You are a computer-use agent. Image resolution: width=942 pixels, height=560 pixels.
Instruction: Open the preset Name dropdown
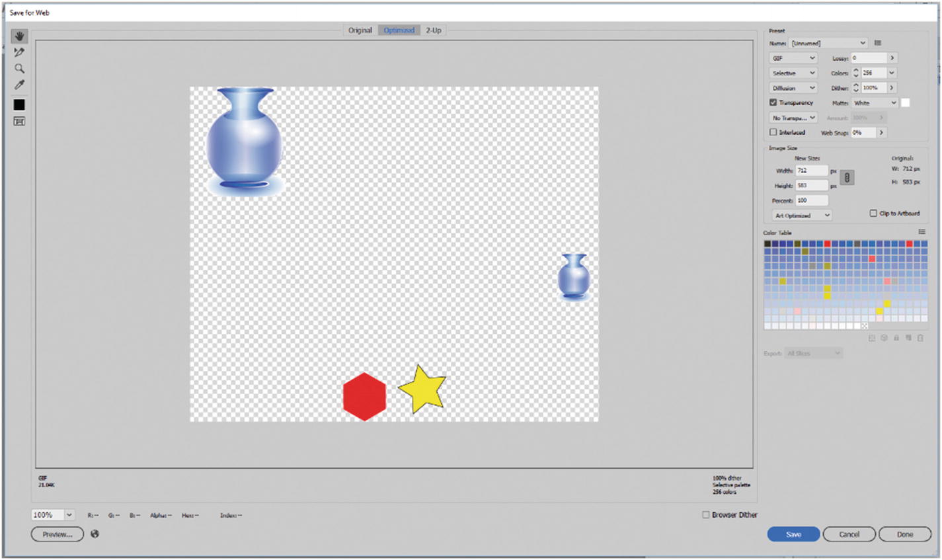click(828, 43)
